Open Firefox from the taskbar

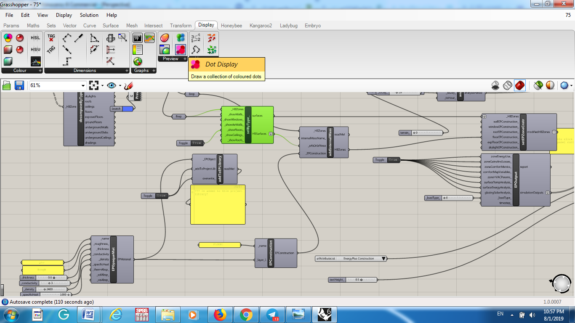pyautogui.click(x=220, y=314)
